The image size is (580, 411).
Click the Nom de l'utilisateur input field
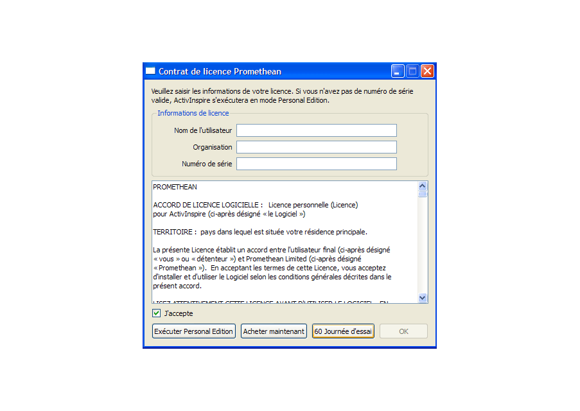[317, 130]
